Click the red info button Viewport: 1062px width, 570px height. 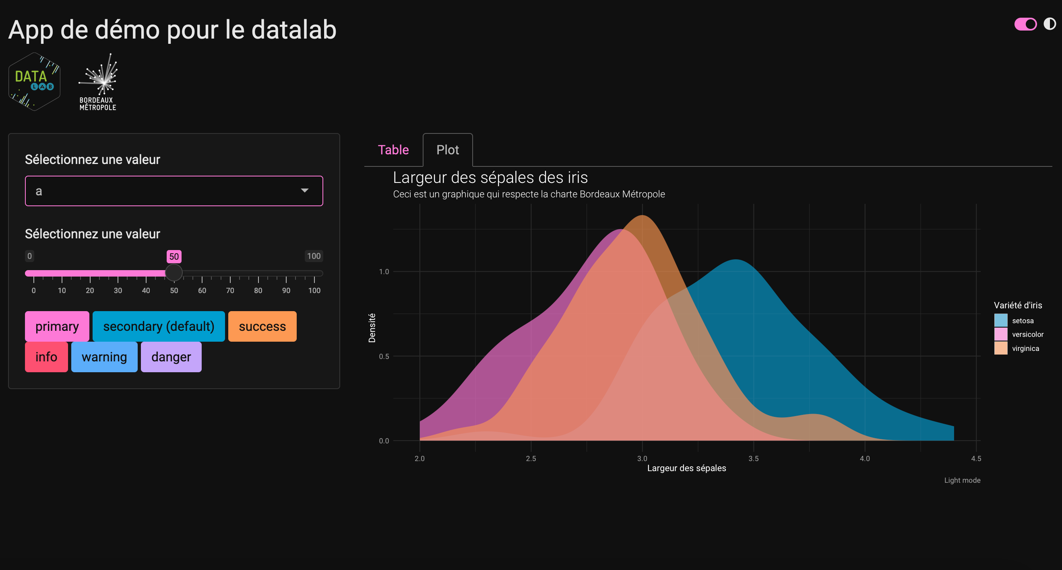pyautogui.click(x=46, y=357)
